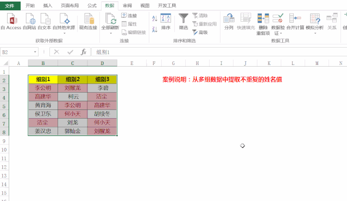
Task: Select cell with 胡续冬
Action: 102,114
